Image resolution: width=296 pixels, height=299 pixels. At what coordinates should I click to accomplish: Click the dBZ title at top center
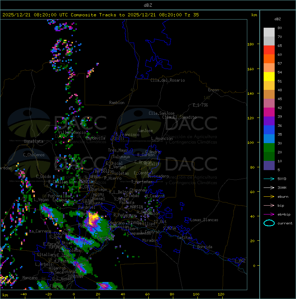(x=148, y=5)
